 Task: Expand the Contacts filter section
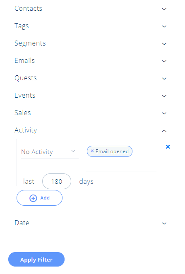coord(90,9)
